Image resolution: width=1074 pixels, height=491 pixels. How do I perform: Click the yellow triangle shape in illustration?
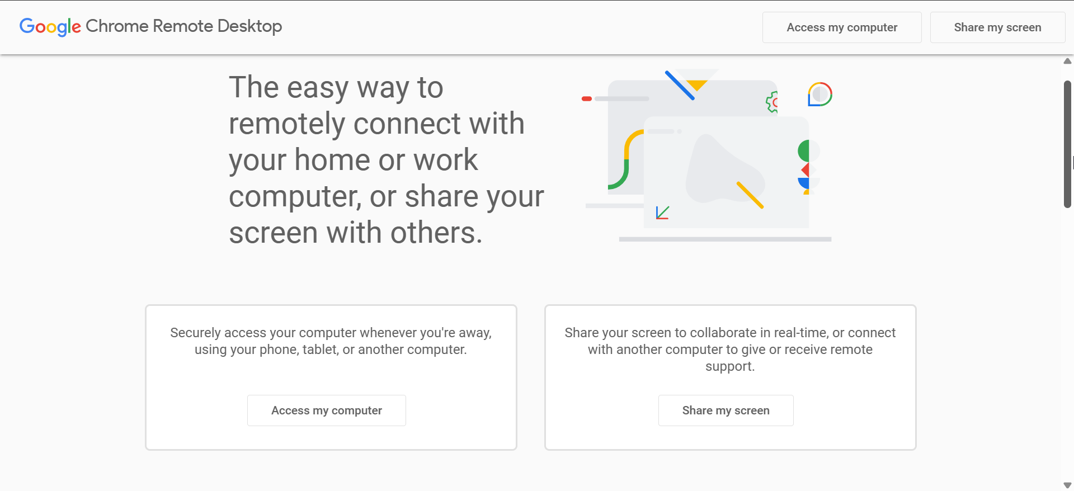point(697,85)
